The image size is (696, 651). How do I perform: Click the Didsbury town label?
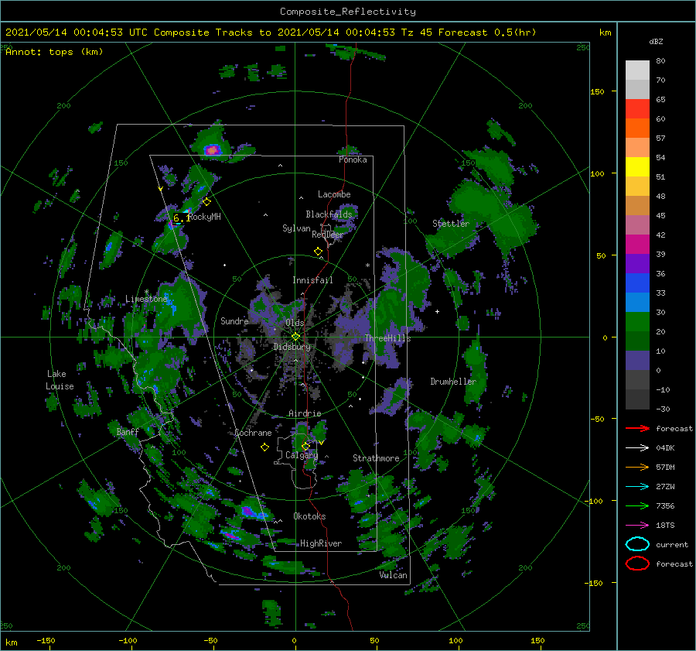click(x=292, y=347)
